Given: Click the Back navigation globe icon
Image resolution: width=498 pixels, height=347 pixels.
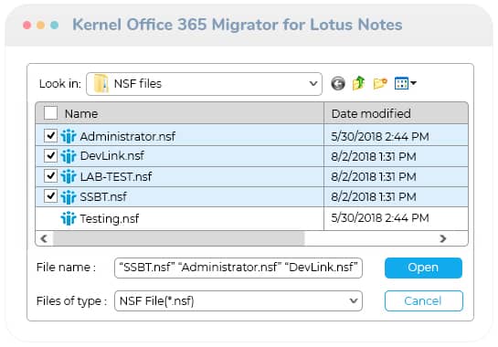Looking at the screenshot, I should pyautogui.click(x=337, y=84).
